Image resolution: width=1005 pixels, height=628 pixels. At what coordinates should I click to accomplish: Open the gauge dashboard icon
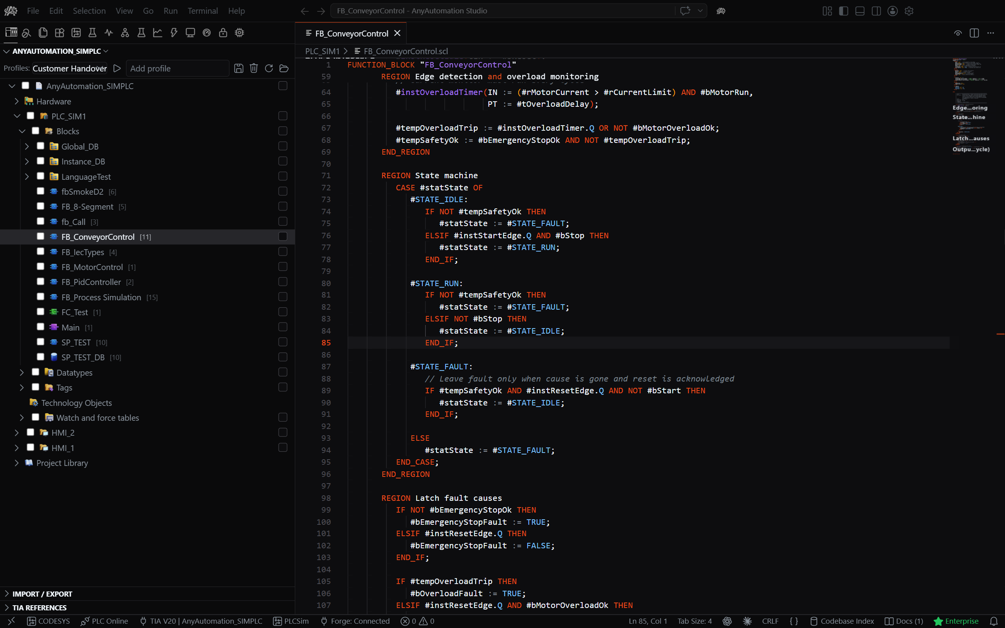click(x=207, y=33)
